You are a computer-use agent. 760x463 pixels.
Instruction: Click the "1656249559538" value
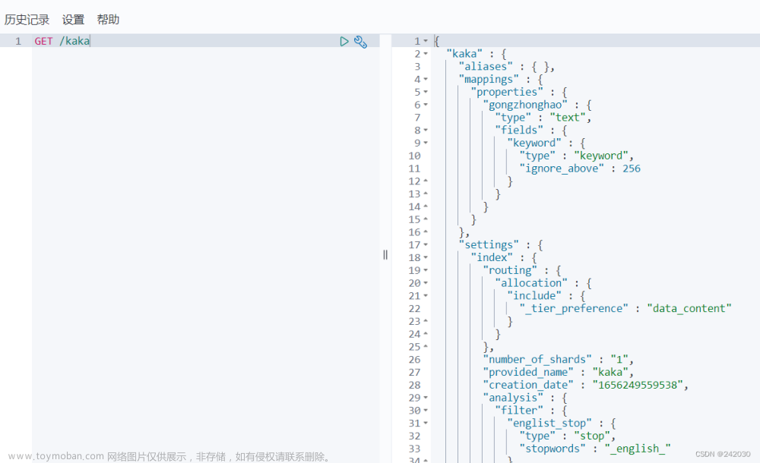[x=638, y=385]
